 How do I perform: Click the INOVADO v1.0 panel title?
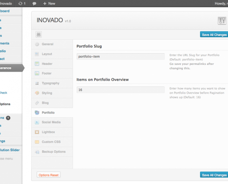pyautogui.click(x=54, y=20)
